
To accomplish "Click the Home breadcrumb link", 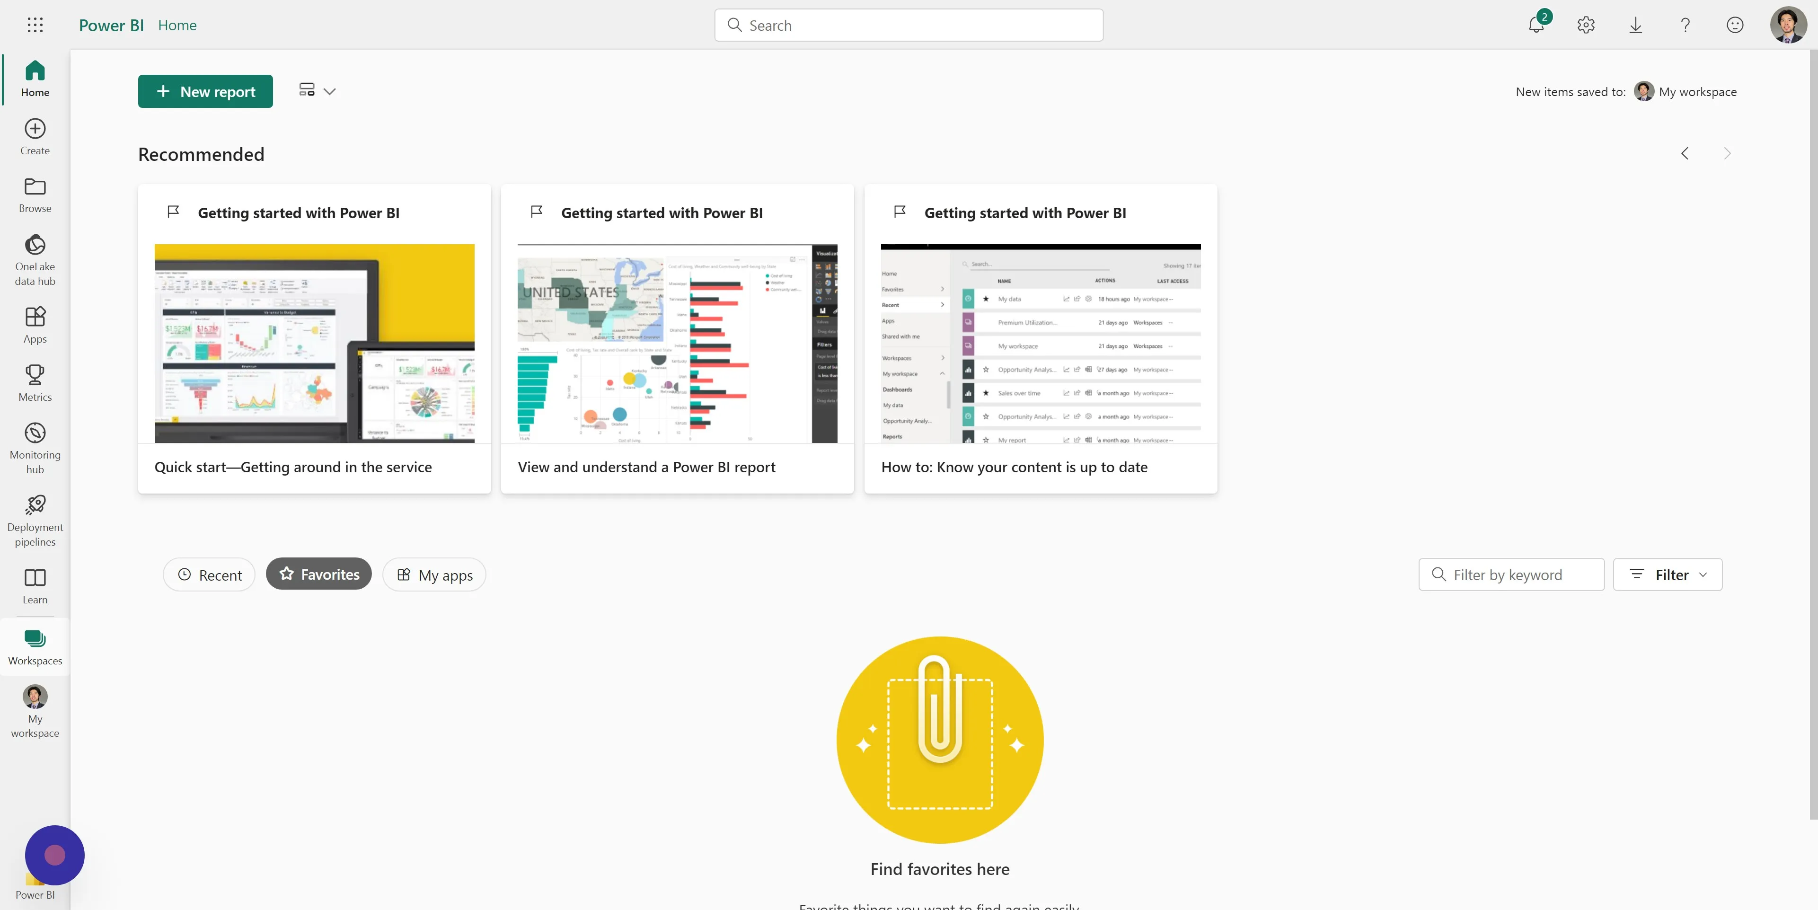I will (x=177, y=26).
